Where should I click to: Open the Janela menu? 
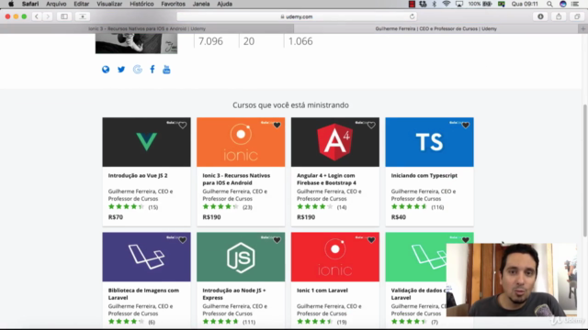coord(201,4)
